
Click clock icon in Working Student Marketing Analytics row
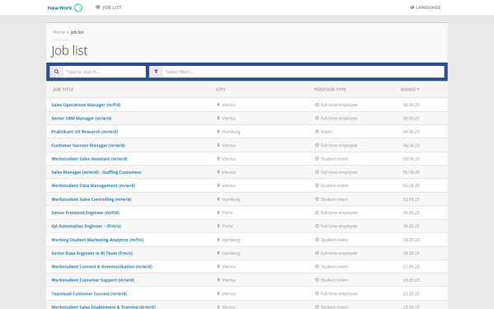tap(317, 240)
